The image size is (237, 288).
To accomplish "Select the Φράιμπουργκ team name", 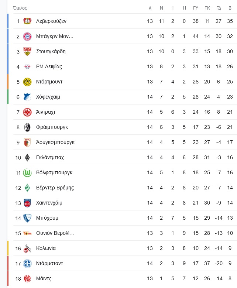I will tap(52, 127).
